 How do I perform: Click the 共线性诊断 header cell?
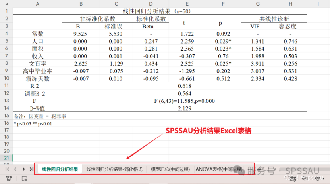(x=274, y=19)
